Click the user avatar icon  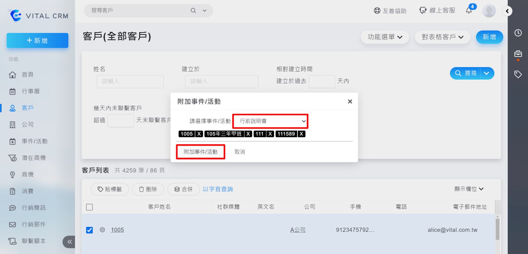coord(489,11)
